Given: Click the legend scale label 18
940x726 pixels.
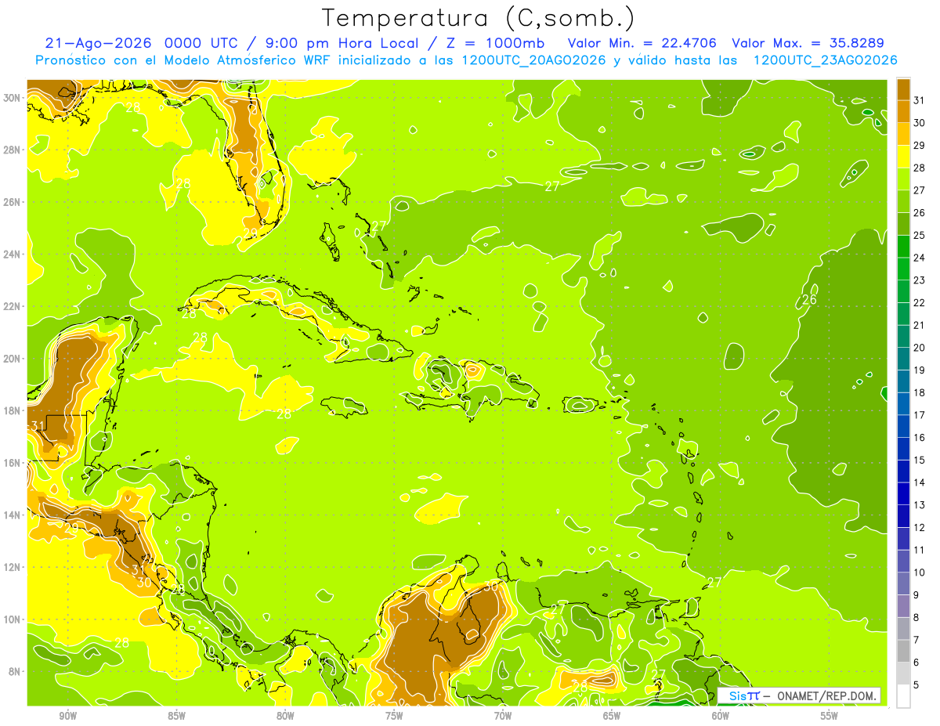Looking at the screenshot, I should point(920,393).
